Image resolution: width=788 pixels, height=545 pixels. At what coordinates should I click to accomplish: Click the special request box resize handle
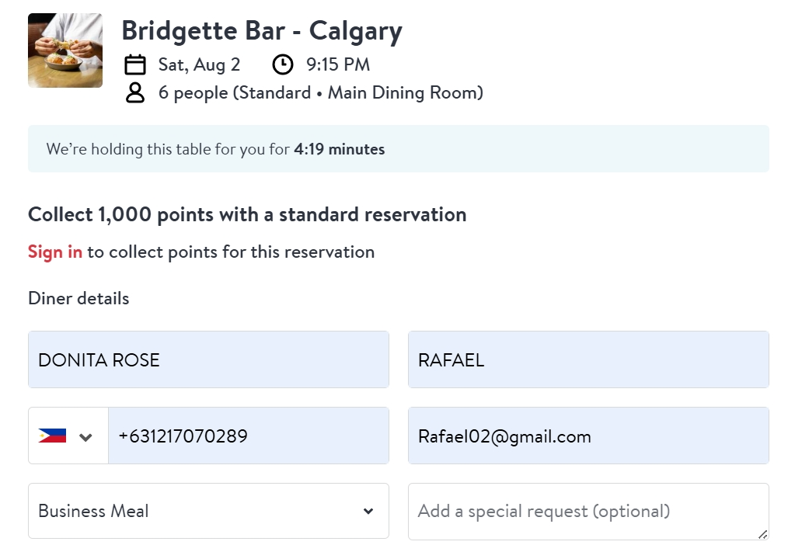pyautogui.click(x=762, y=534)
